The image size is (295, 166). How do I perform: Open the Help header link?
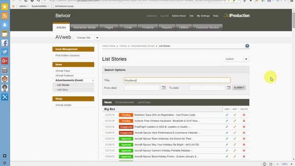pos(216,16)
